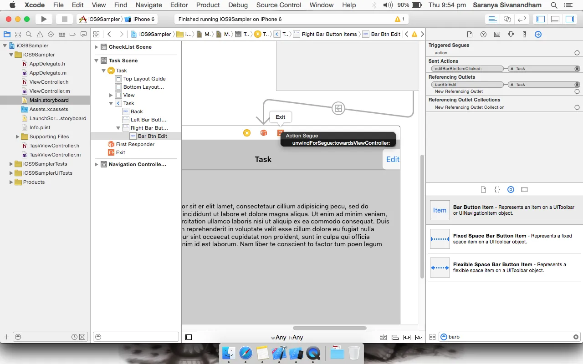
Task: Open the Source Control menu
Action: pos(279,5)
